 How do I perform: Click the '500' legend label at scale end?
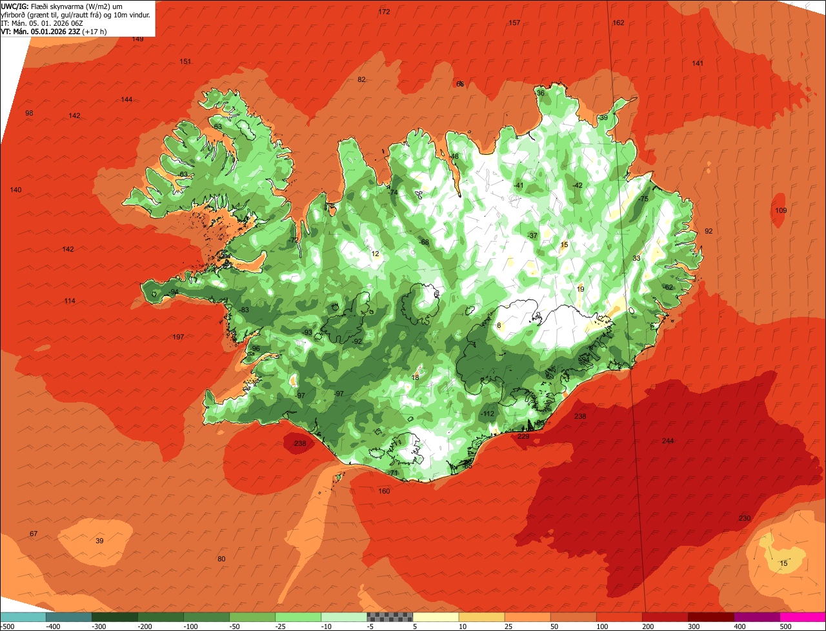pos(785,626)
